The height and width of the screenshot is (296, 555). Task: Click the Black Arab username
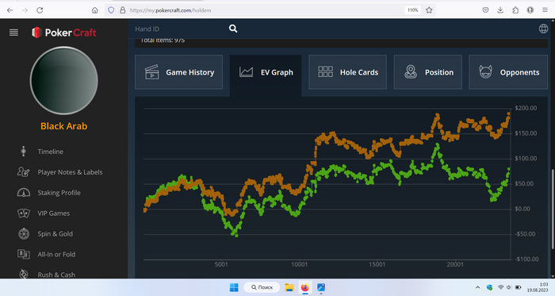coord(64,126)
